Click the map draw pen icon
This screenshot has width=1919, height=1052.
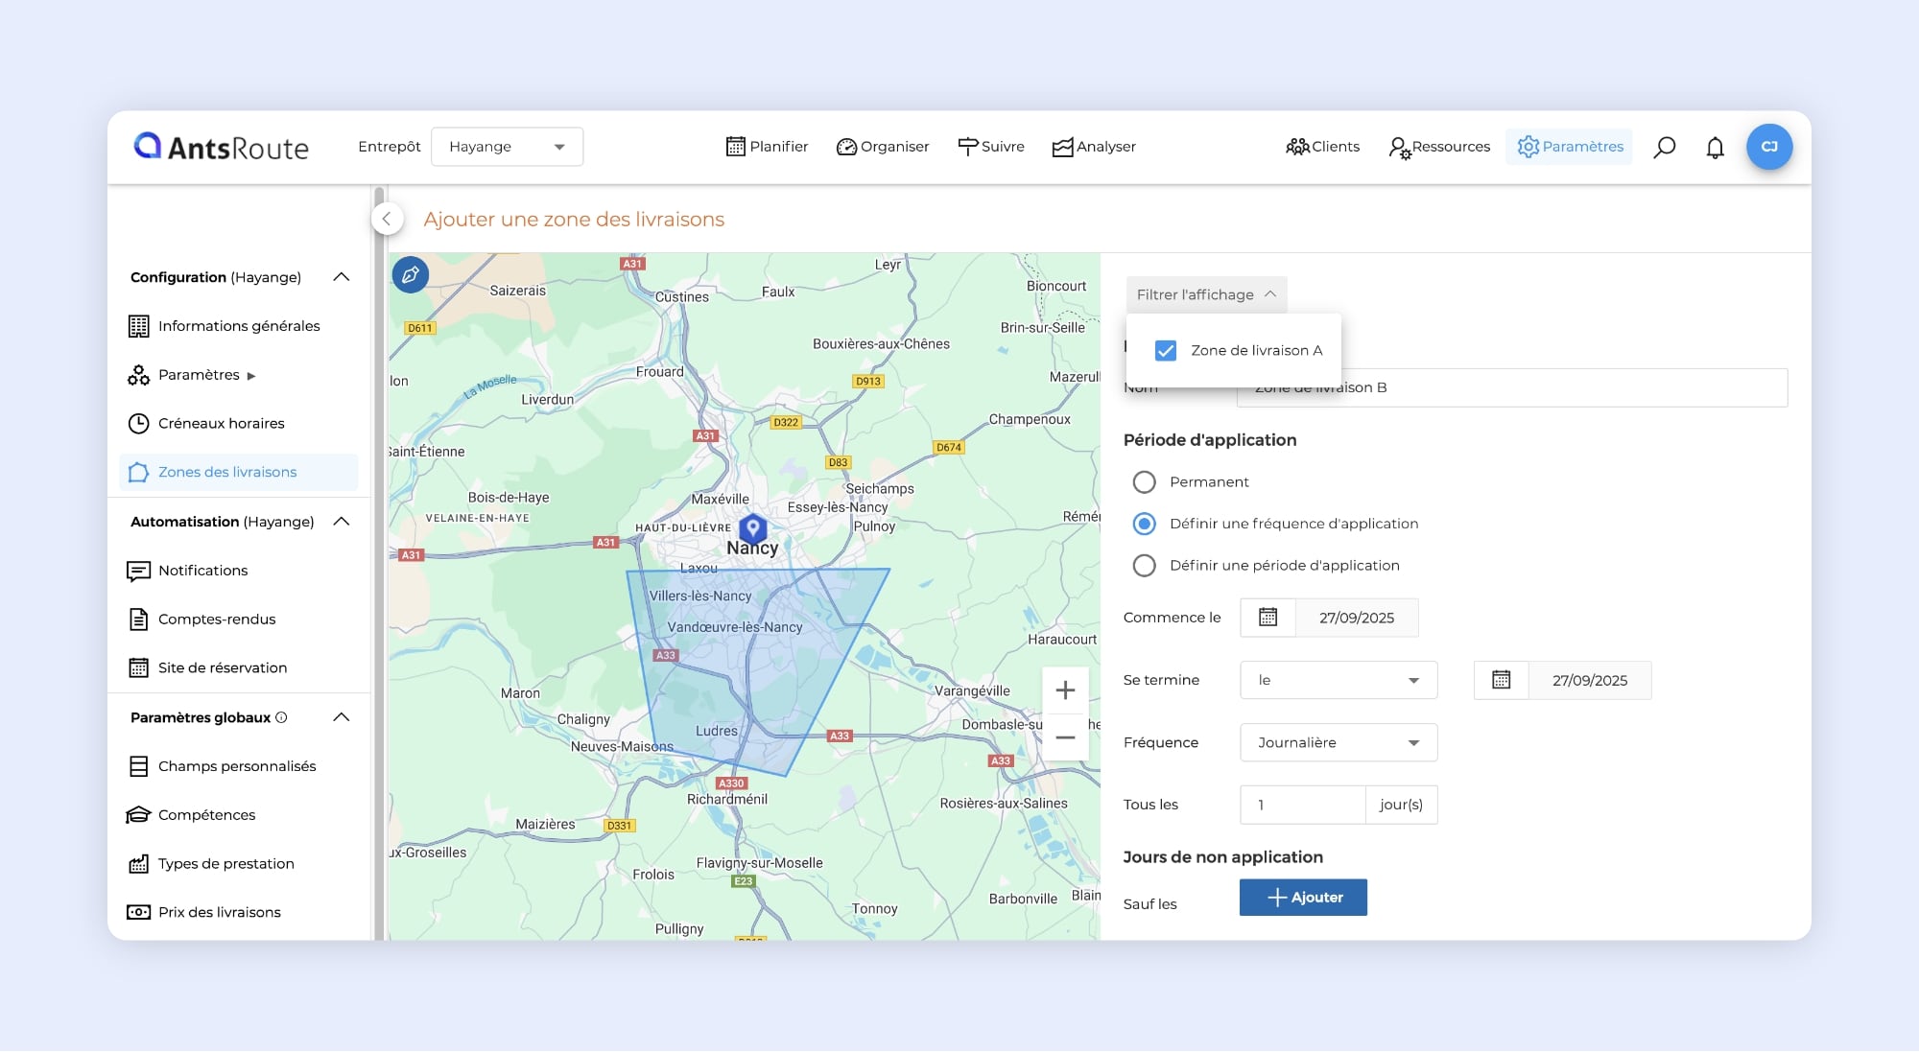point(411,275)
